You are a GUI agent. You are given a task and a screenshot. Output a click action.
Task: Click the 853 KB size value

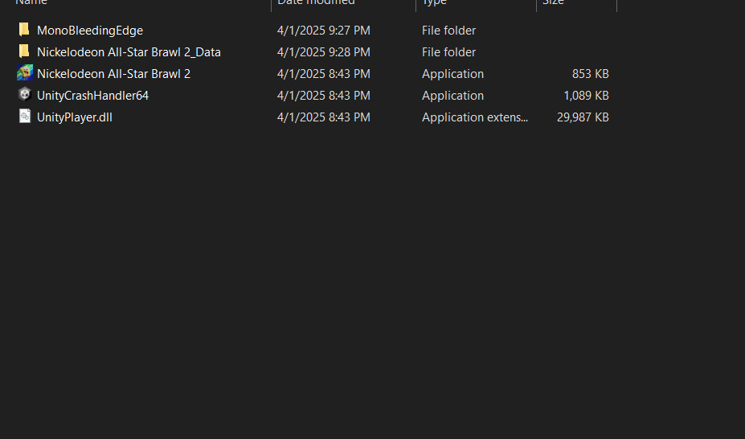(590, 74)
